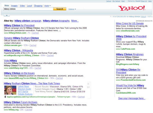
Task: Click the Yahoo! logo
Action: coord(132,8)
